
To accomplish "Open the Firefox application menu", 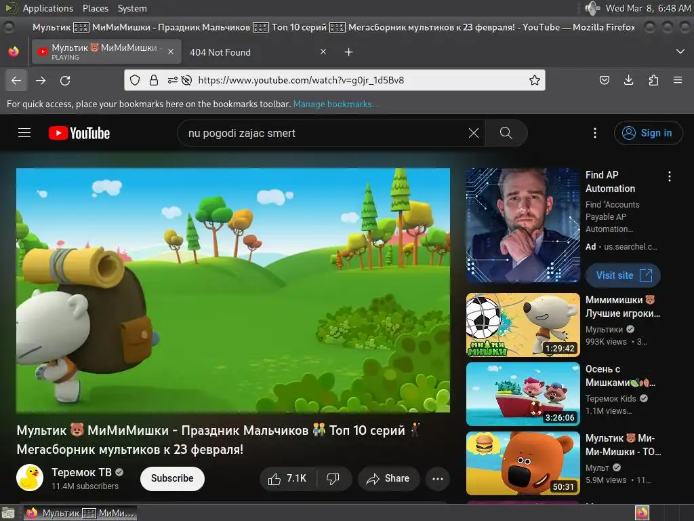I will tap(678, 80).
